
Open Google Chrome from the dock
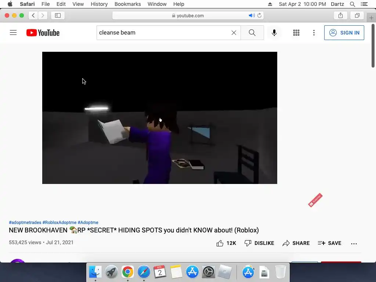[127, 272]
